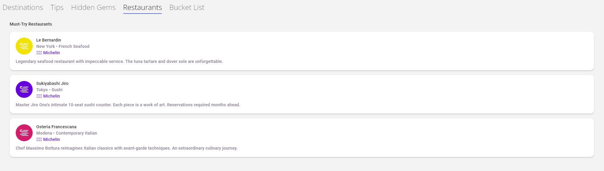The height and width of the screenshot is (171, 604).
Task: Click the Must-Try Restaurants heading
Action: (31, 24)
